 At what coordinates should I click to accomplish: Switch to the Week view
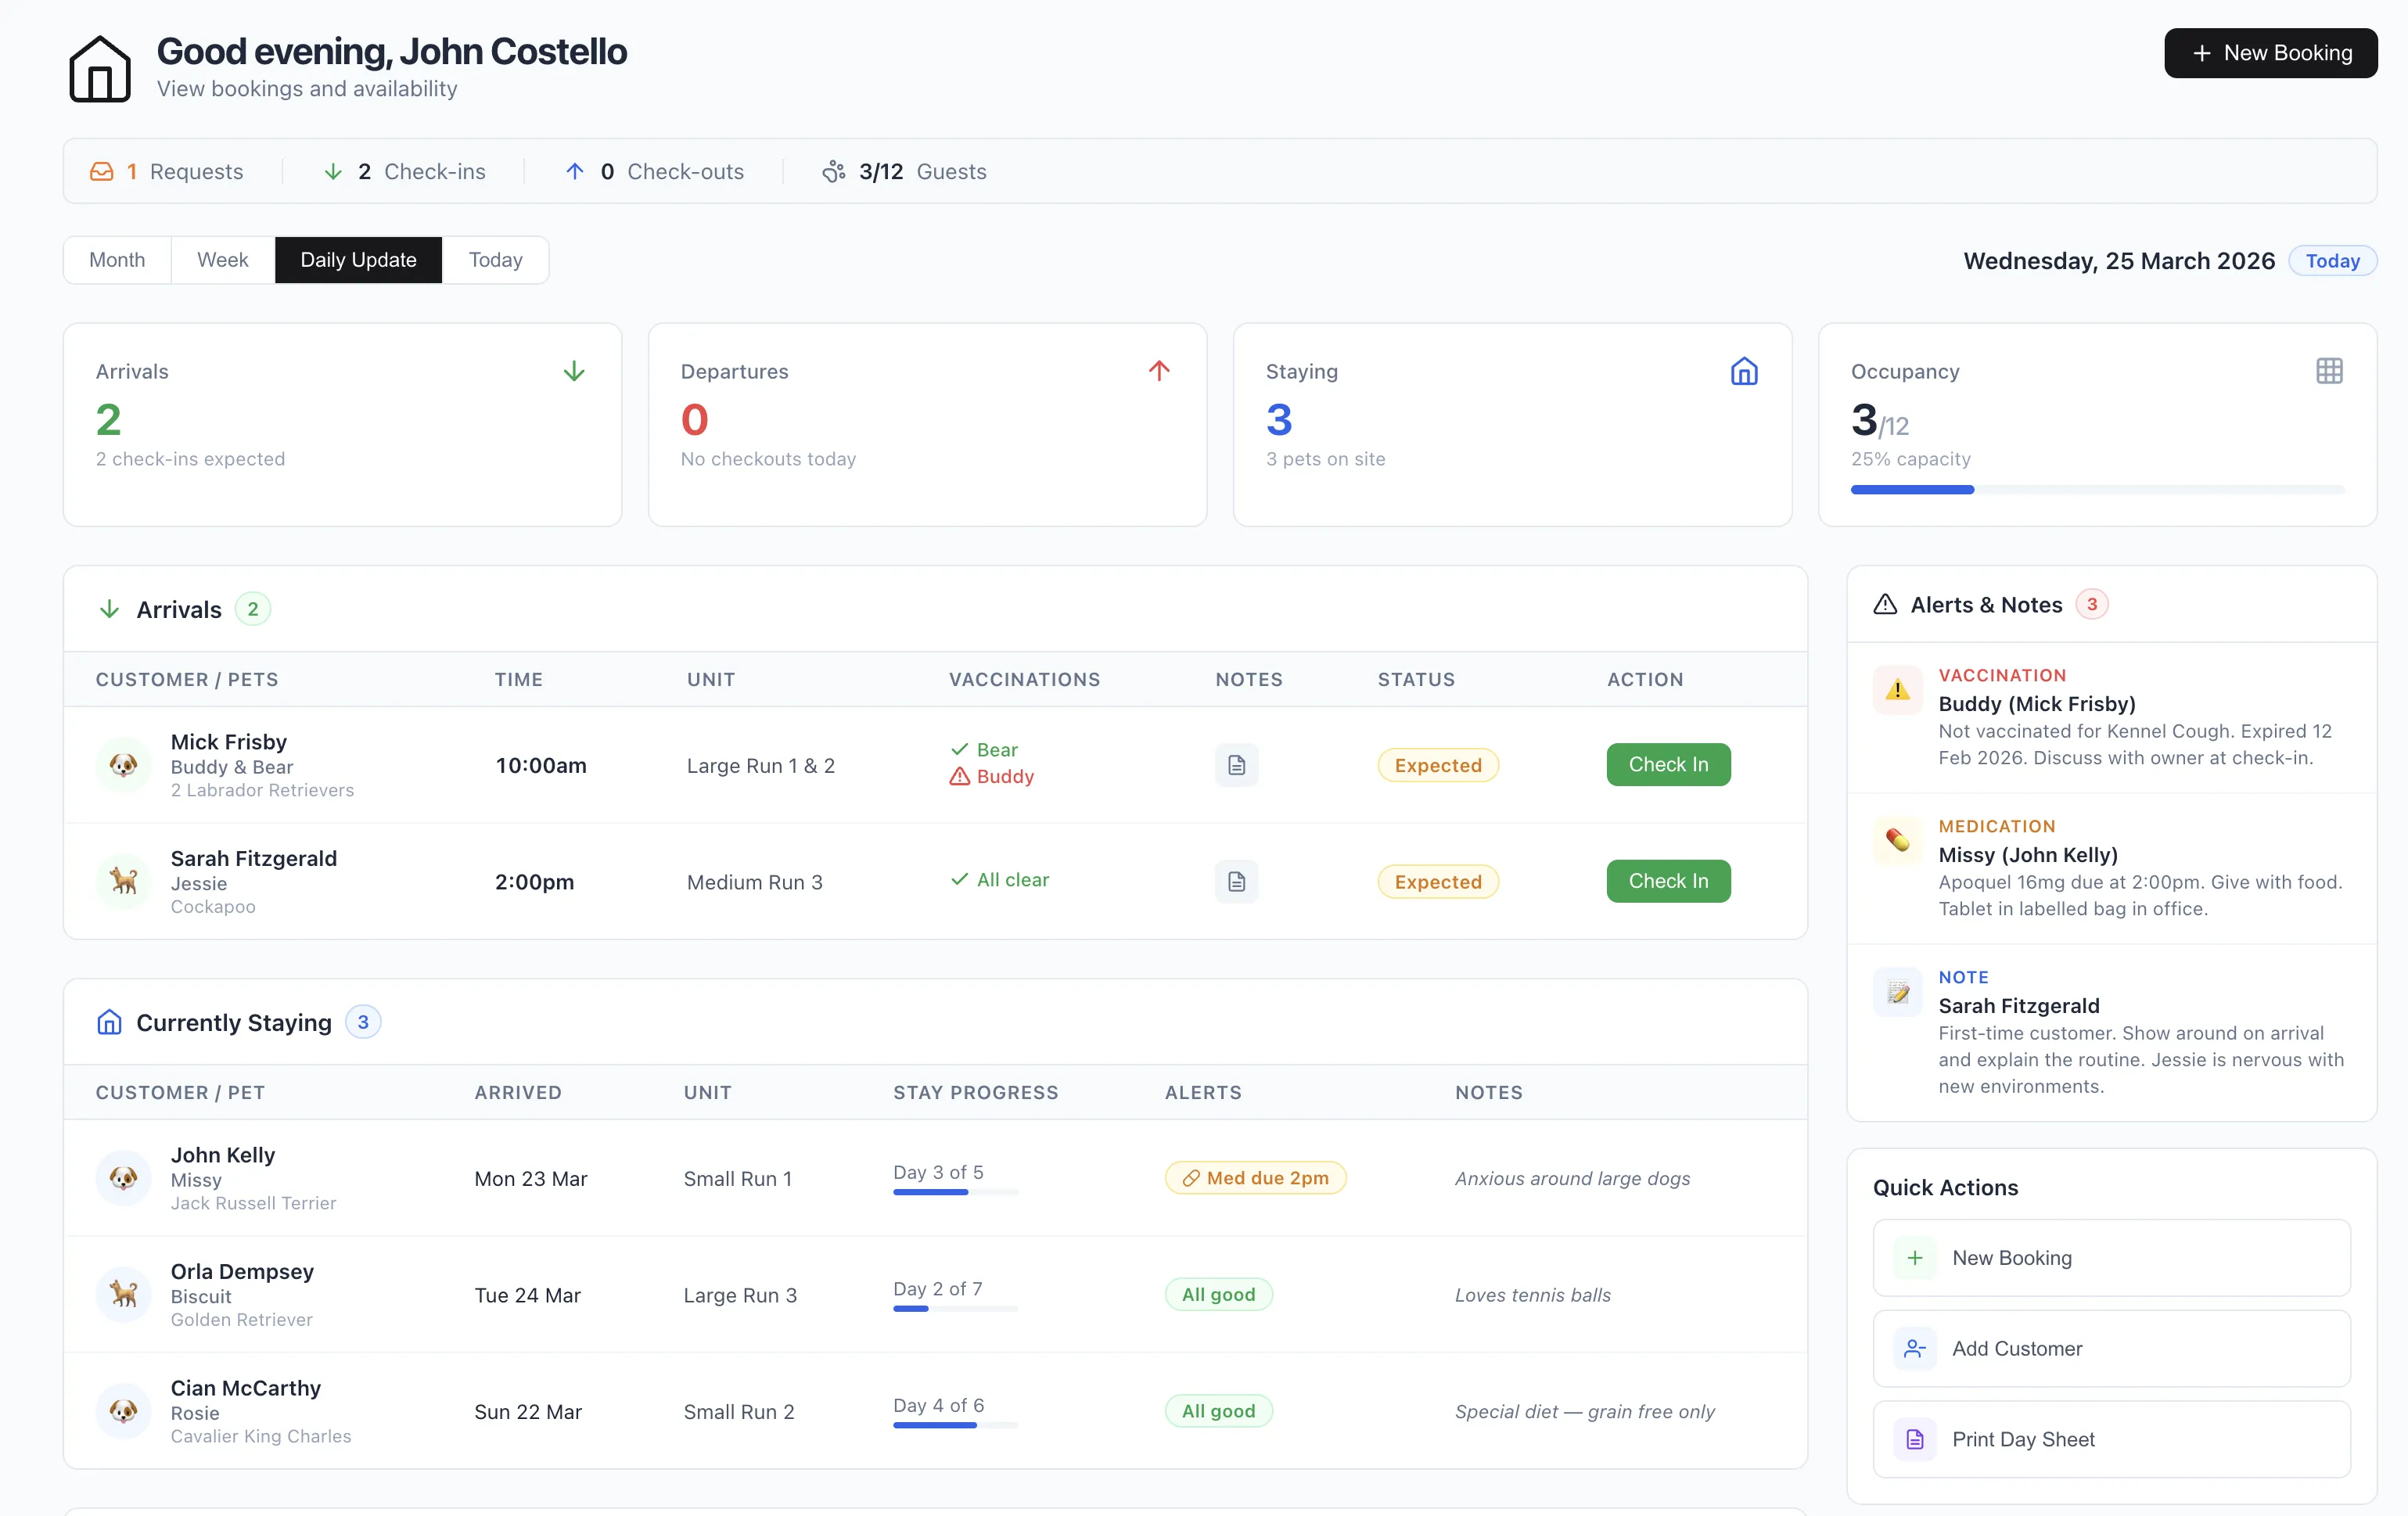221,259
